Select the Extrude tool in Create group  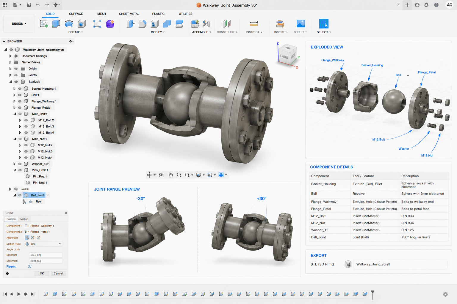point(56,24)
